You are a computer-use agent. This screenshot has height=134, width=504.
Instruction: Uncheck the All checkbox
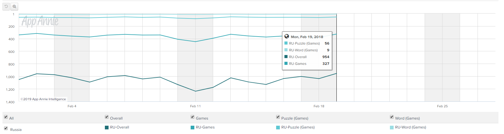pyautogui.click(x=6, y=117)
